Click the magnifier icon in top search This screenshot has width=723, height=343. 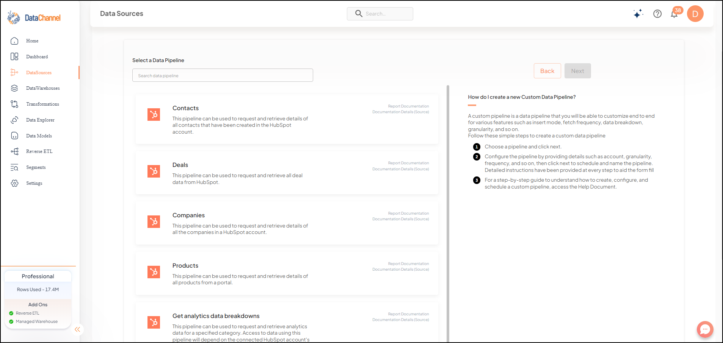359,14
